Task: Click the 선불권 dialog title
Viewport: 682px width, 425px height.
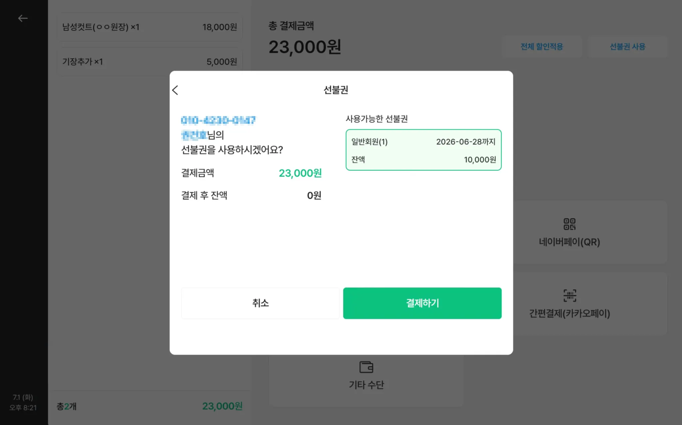Action: pos(336,90)
